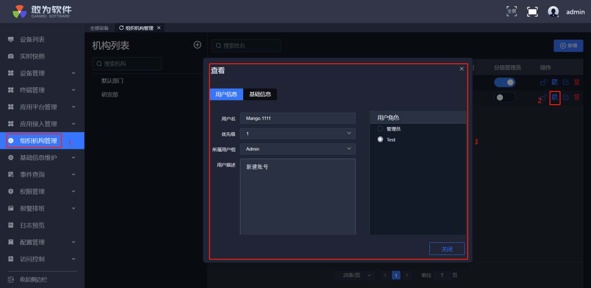
Task: Expand the 设备管理 menu chevron
Action: (x=74, y=73)
